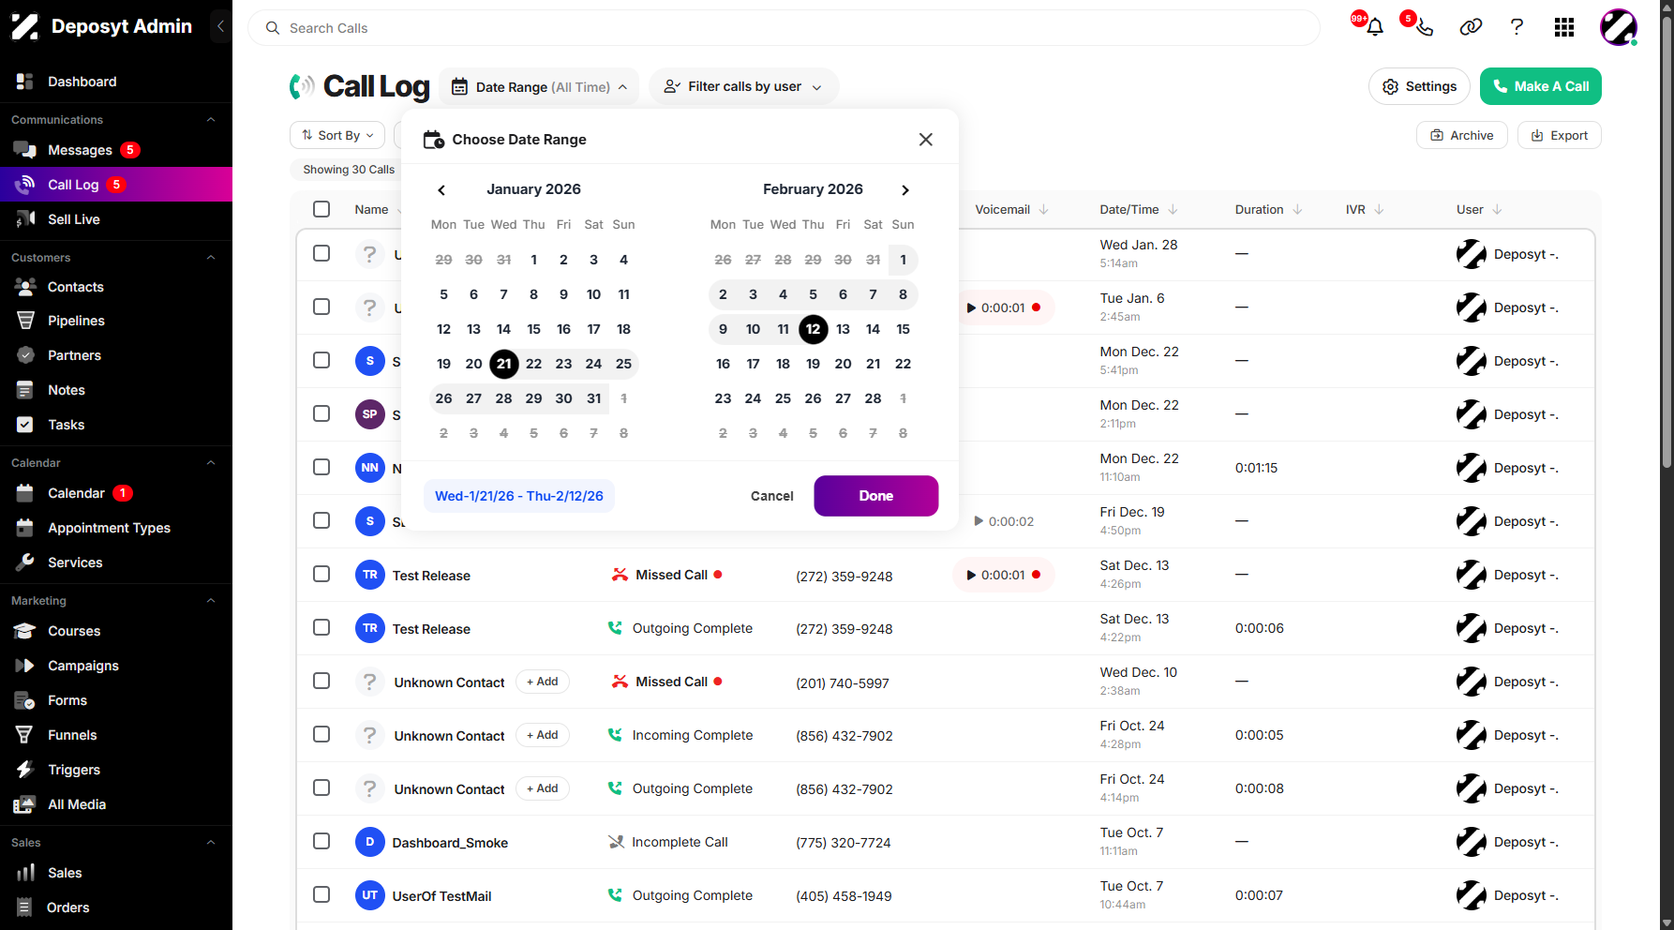Sort by Duration column arrow
The image size is (1674, 930).
pyautogui.click(x=1297, y=209)
